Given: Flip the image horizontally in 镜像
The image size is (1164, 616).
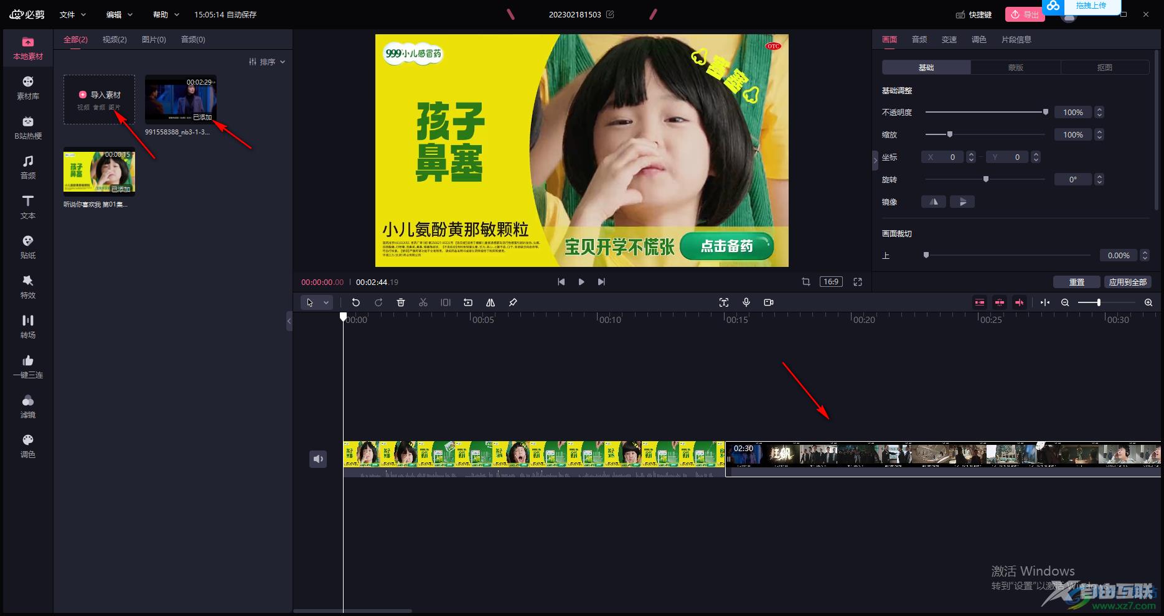Looking at the screenshot, I should point(934,202).
